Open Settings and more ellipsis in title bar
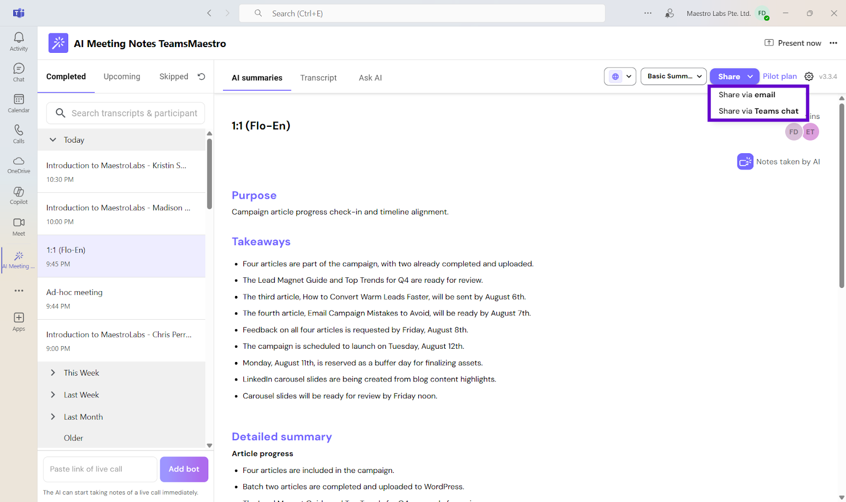This screenshot has width=846, height=502. pos(648,13)
